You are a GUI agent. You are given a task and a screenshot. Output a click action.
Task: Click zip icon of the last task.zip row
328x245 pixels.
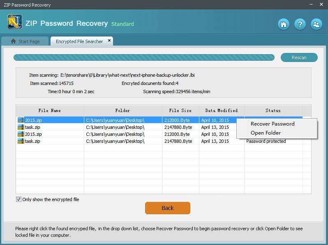[x=21, y=141]
